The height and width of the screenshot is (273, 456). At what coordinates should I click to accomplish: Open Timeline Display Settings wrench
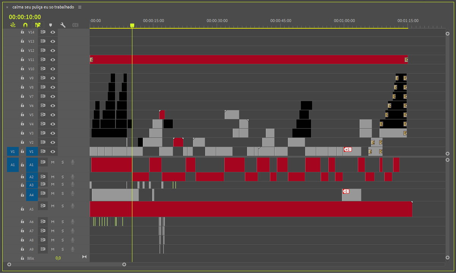[x=63, y=25]
